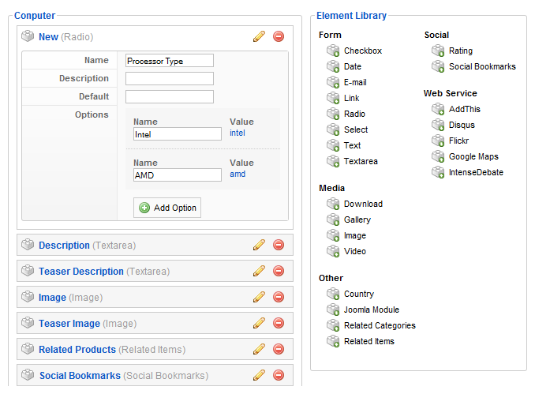Screen dimensions: 535x394
Task: Choose Joomla Module from Other elements
Action: 372,310
